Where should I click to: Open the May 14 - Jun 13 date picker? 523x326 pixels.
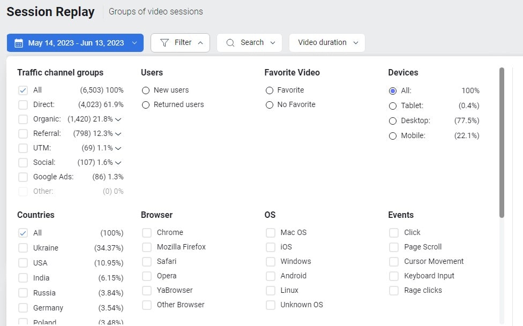[76, 43]
